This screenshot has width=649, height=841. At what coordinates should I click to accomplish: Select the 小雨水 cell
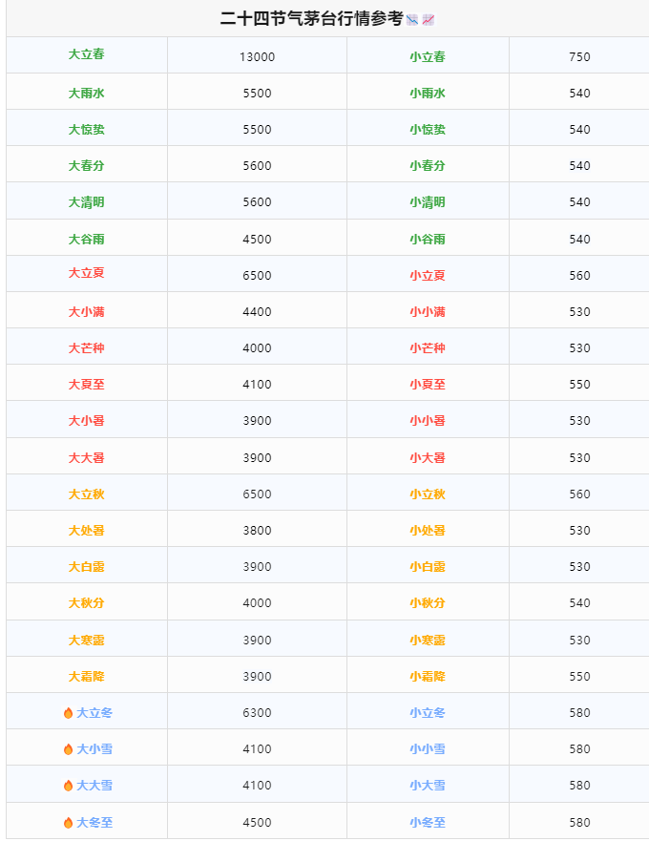428,94
